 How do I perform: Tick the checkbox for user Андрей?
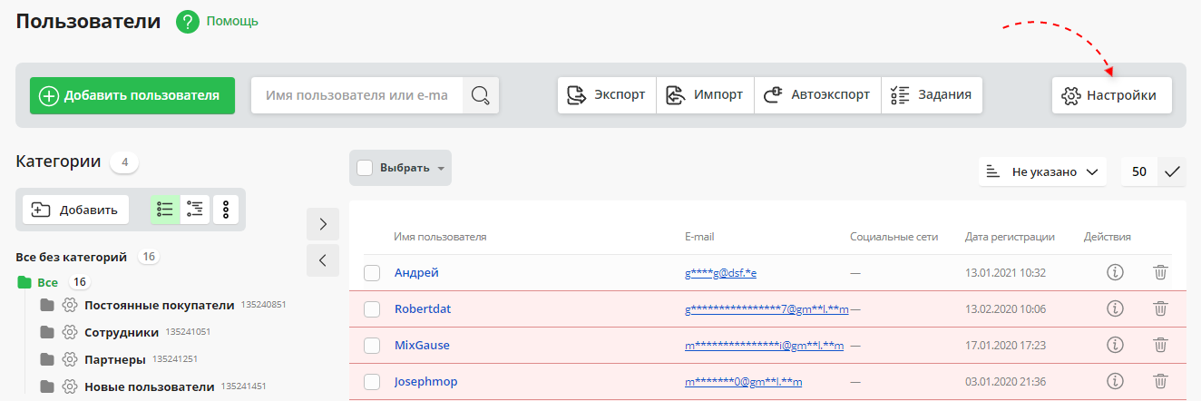372,273
